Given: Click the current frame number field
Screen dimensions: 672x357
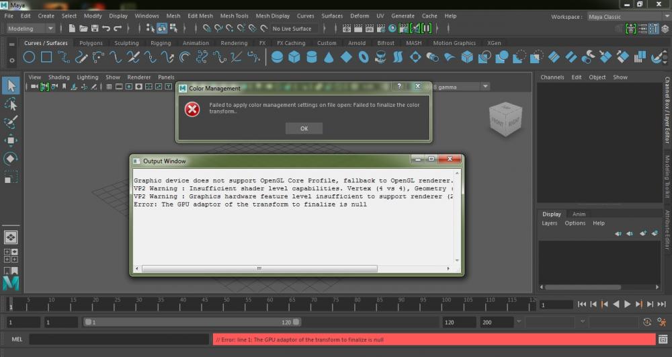Looking at the screenshot, I should point(556,305).
